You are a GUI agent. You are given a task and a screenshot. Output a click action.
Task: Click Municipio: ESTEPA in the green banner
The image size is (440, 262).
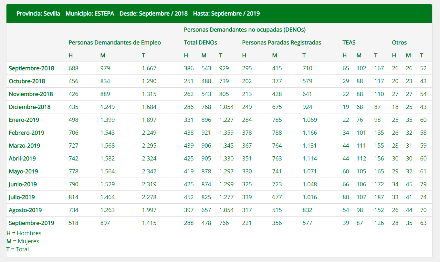pyautogui.click(x=90, y=14)
